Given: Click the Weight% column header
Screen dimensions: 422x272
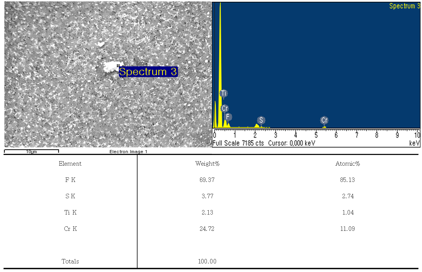Looking at the screenshot, I should [207, 164].
